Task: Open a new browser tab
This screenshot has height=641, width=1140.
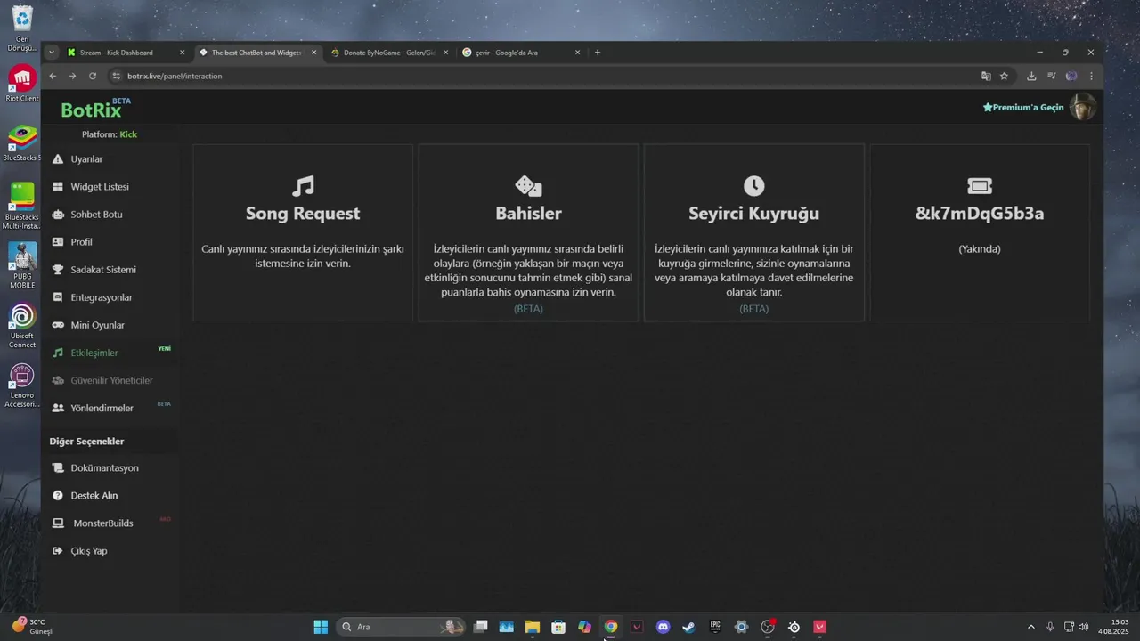Action: coord(598,53)
